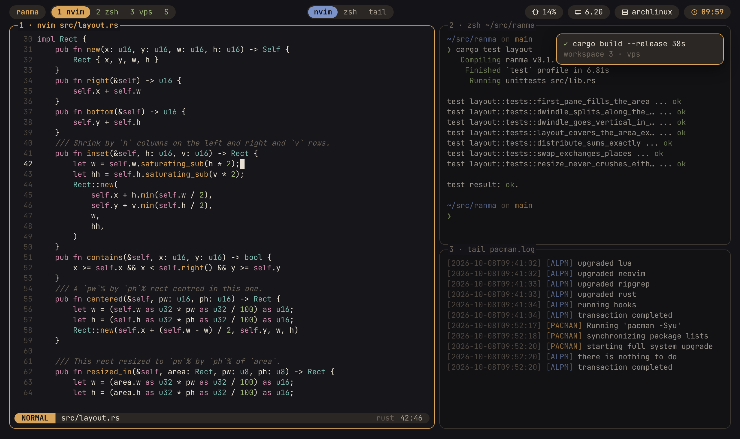Switch to workspace 3 vps
The image size is (740, 439).
141,12
